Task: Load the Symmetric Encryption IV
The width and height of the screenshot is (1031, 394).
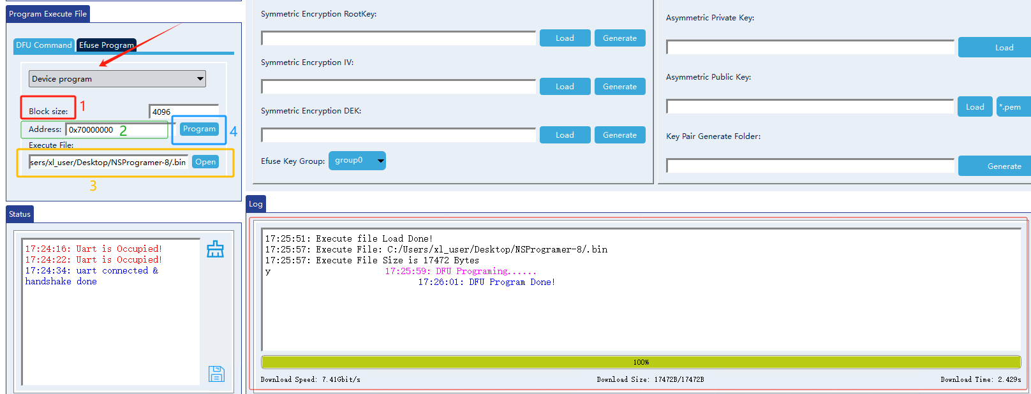Action: tap(565, 87)
